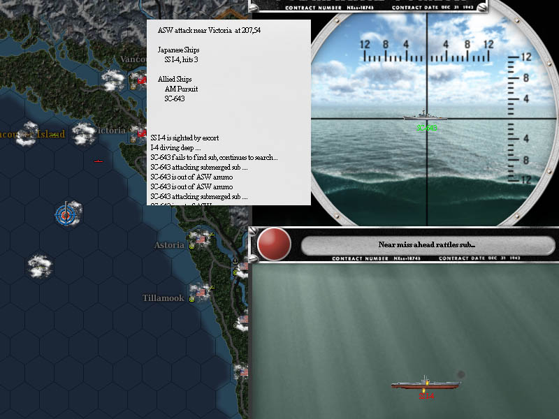Select the yellow unit icon beside the Tillamook label
The image size is (559, 419).
point(191,300)
